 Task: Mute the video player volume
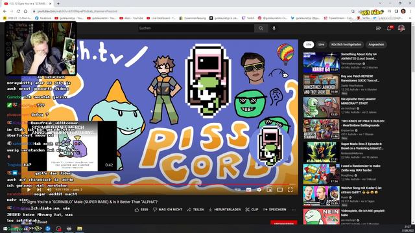point(49,190)
